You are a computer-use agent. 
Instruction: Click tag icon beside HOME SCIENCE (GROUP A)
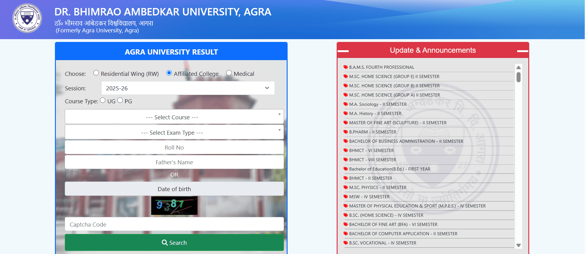pyautogui.click(x=346, y=95)
